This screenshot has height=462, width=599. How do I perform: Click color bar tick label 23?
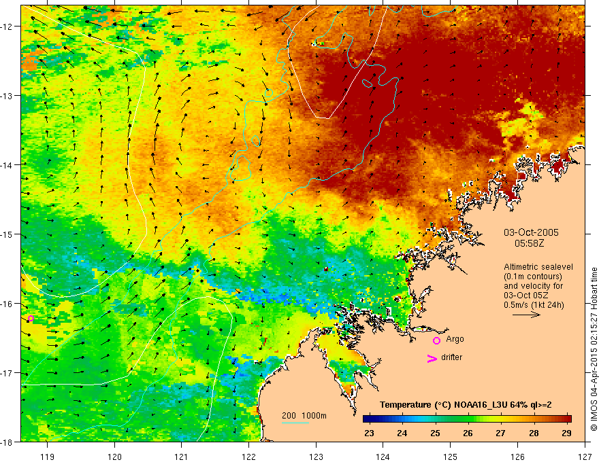(369, 433)
